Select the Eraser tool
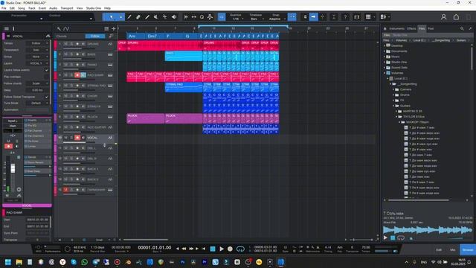This screenshot has height=268, width=476. 138,17
